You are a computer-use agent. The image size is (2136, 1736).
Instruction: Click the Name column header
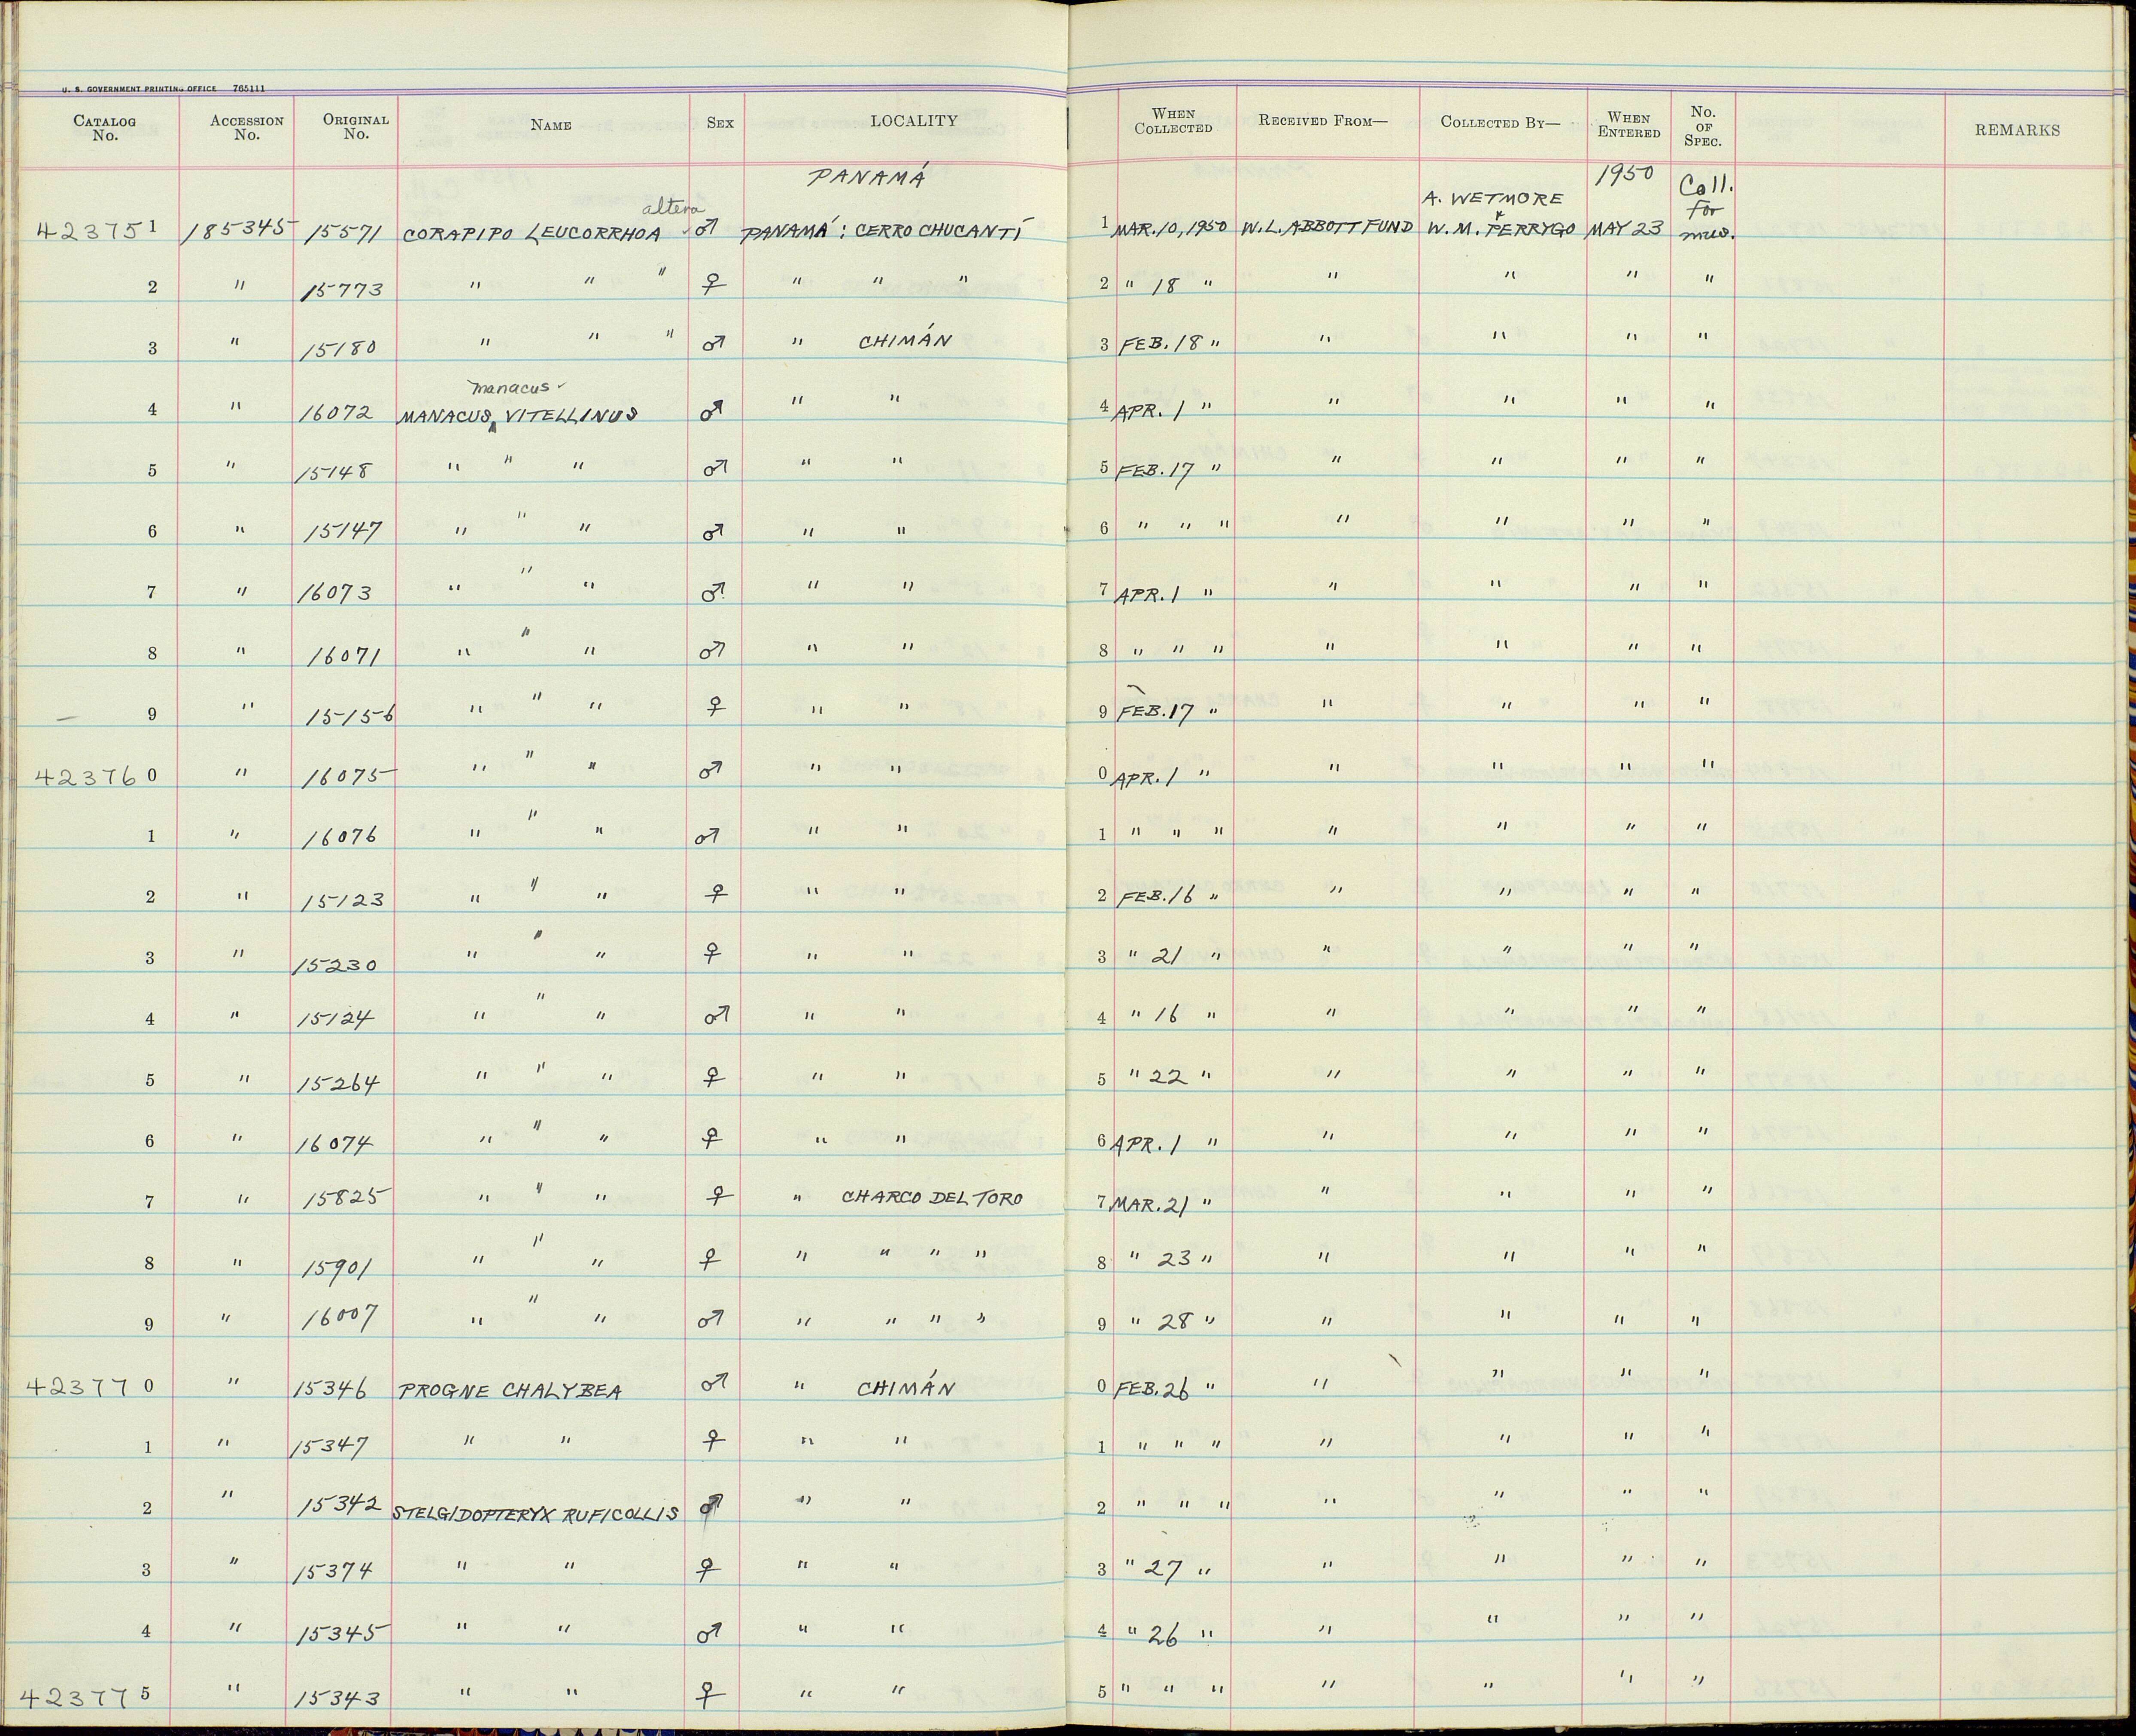[x=551, y=125]
